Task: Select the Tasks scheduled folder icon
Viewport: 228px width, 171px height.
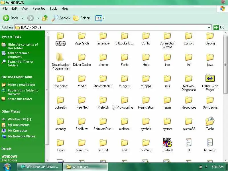Action: click(x=210, y=121)
